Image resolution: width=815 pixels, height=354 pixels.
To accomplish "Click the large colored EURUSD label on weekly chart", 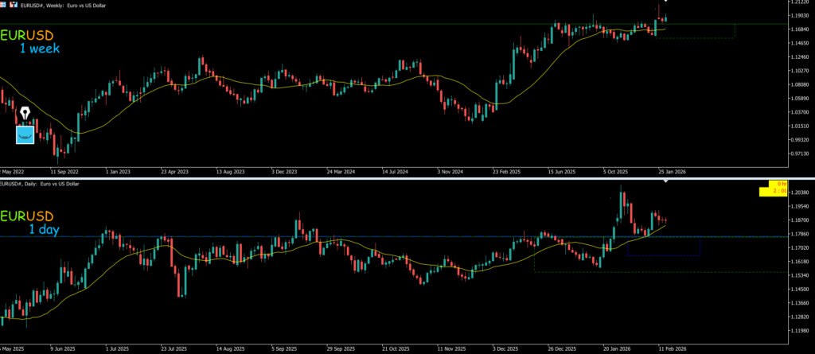I will tap(28, 36).
